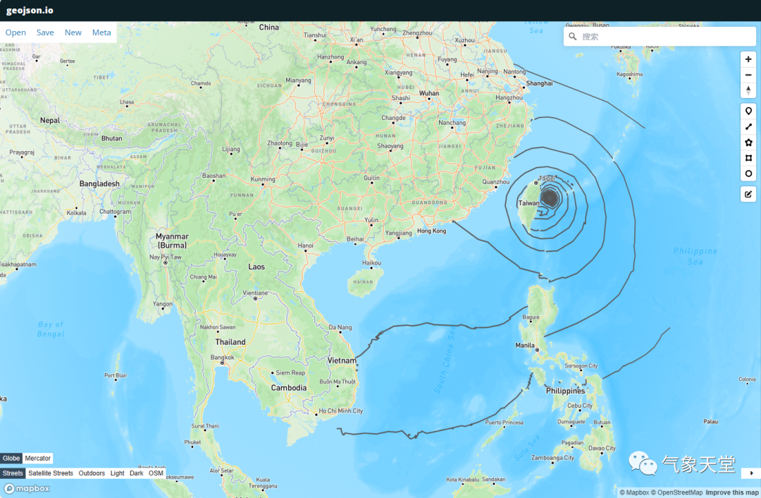Click the Kunming city label
The height and width of the screenshot is (498, 761).
point(263,179)
